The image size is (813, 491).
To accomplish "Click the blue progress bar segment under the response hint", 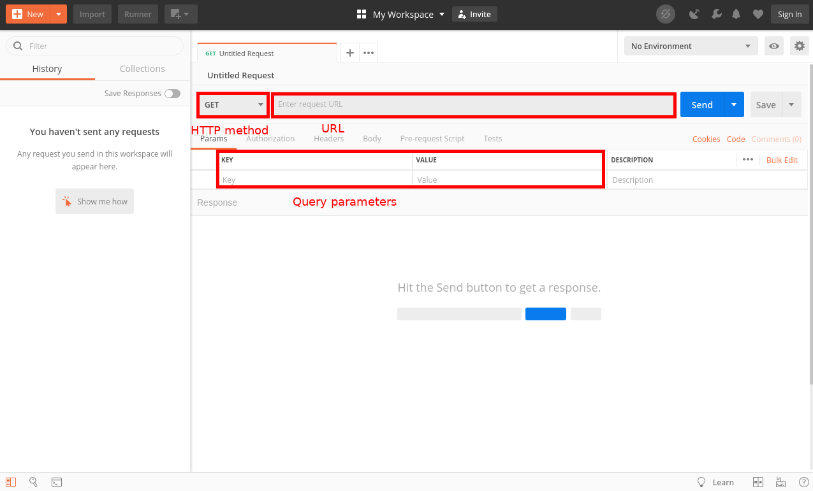I will pyautogui.click(x=545, y=313).
